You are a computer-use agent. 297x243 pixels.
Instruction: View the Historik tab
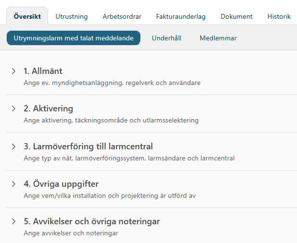279,16
